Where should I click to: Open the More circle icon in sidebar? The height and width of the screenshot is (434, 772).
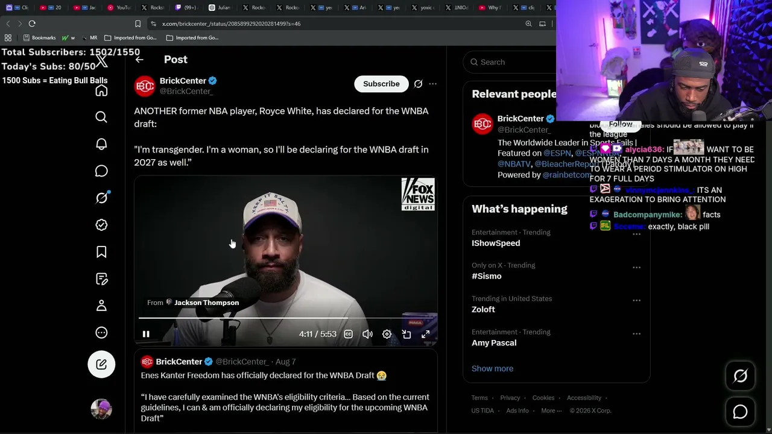pyautogui.click(x=101, y=333)
